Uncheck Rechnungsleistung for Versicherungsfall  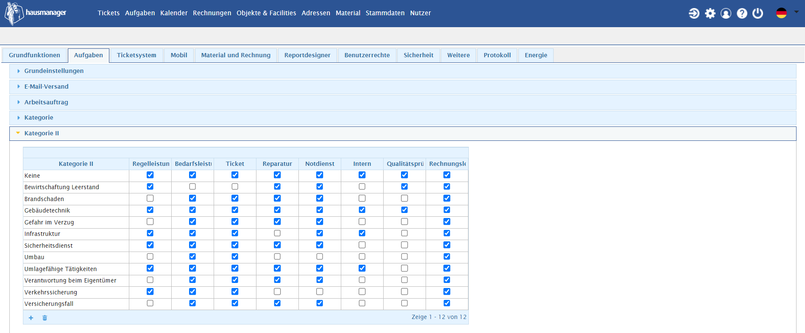447,303
